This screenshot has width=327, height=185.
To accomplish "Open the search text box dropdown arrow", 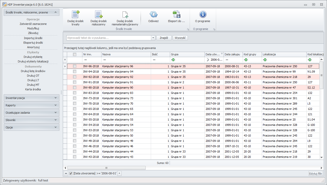I will tap(153, 38).
